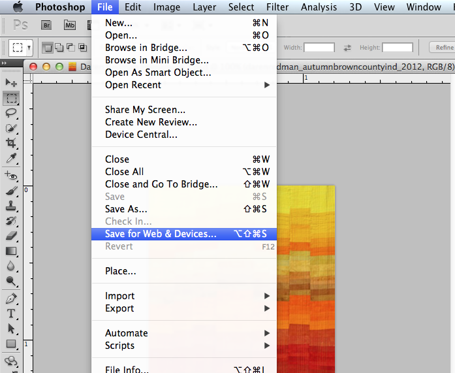Click the Refine Edge button
The width and height of the screenshot is (455, 373).
(442, 47)
